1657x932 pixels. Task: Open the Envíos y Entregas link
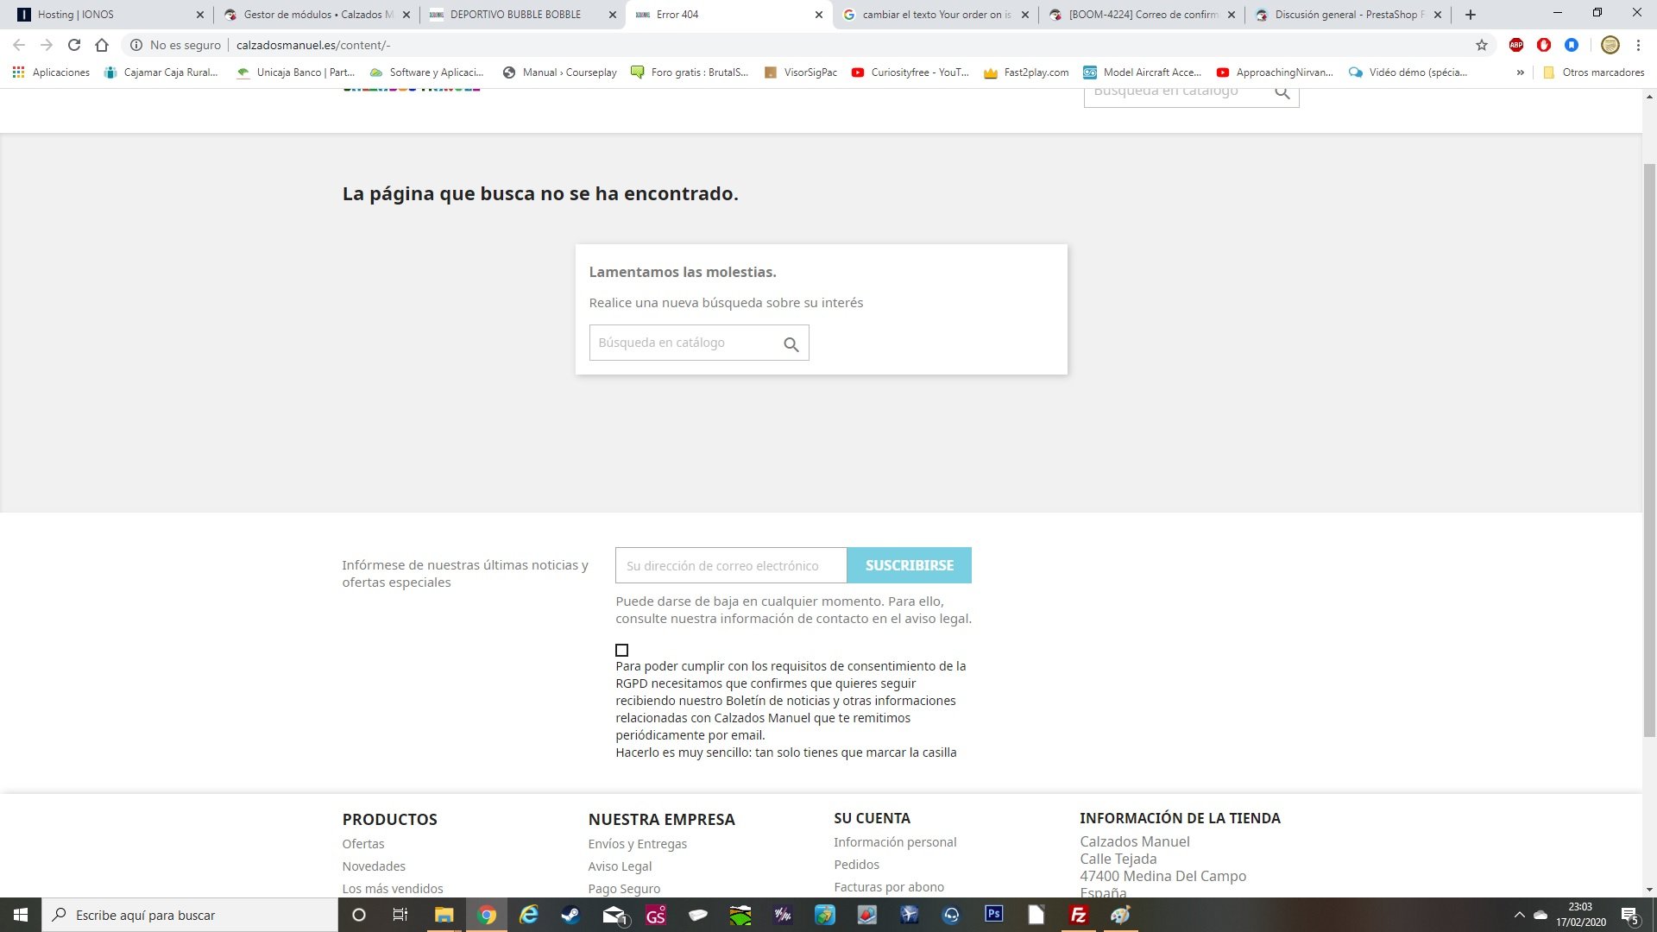pyautogui.click(x=637, y=844)
